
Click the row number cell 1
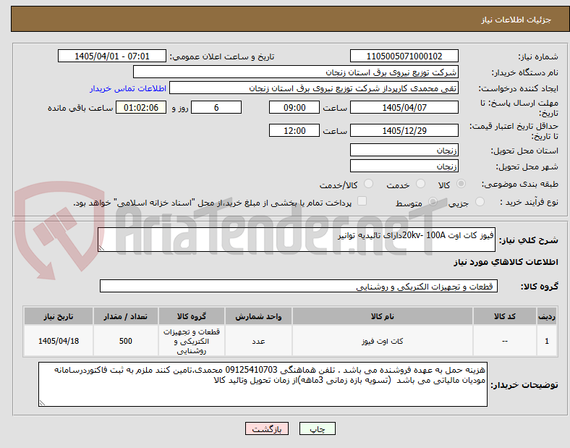(547, 341)
